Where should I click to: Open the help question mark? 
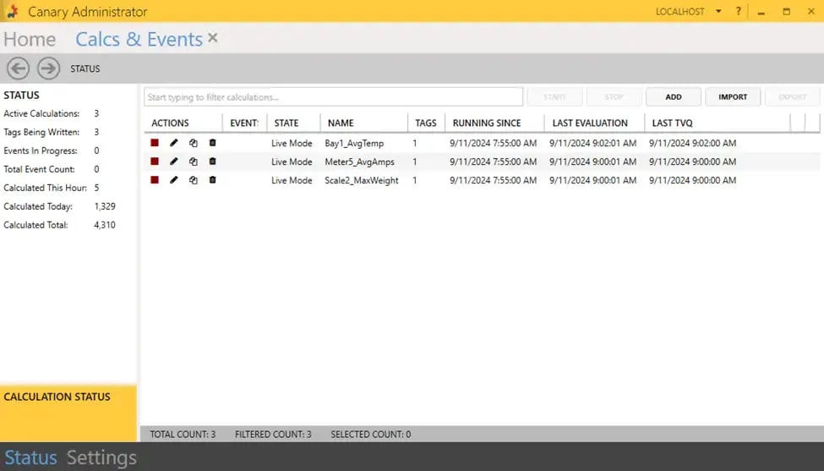(738, 12)
